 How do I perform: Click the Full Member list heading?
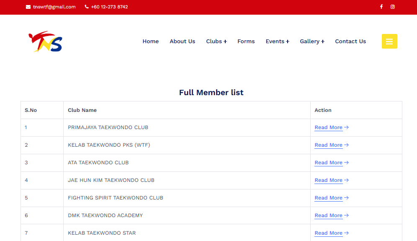211,92
